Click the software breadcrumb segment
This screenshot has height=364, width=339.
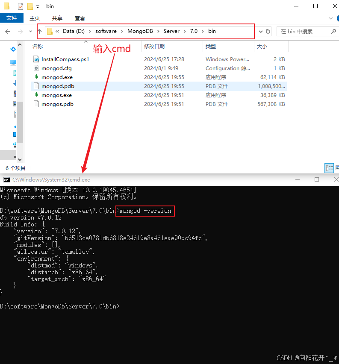106,31
